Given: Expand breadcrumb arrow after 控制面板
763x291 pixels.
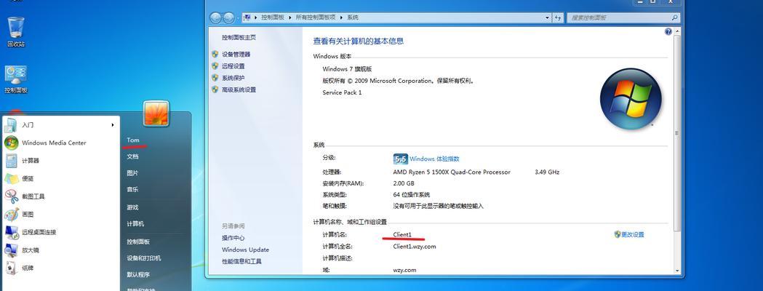Looking at the screenshot, I should (289, 17).
